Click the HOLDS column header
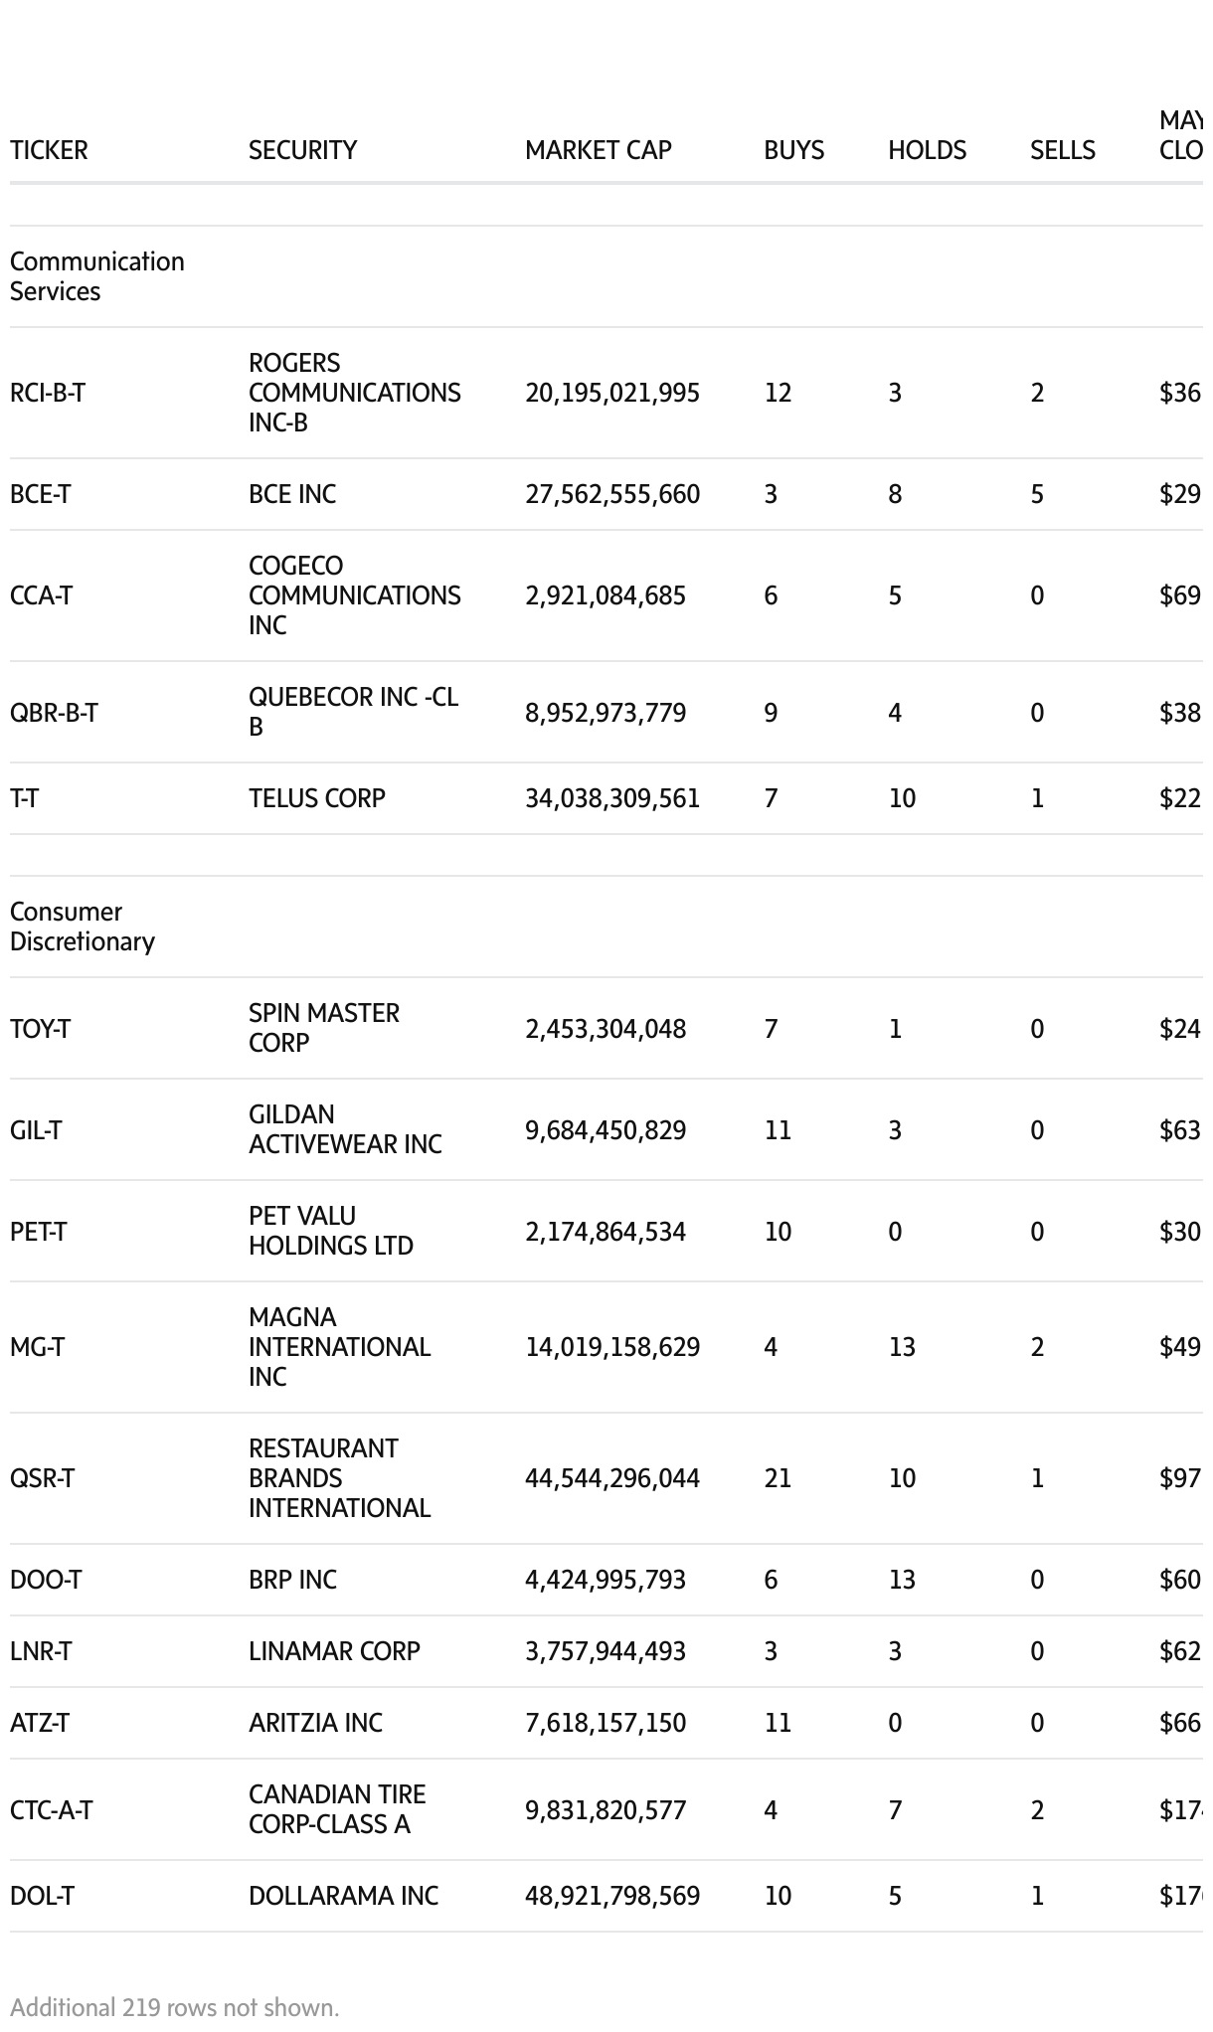1213x2032 pixels. (927, 150)
